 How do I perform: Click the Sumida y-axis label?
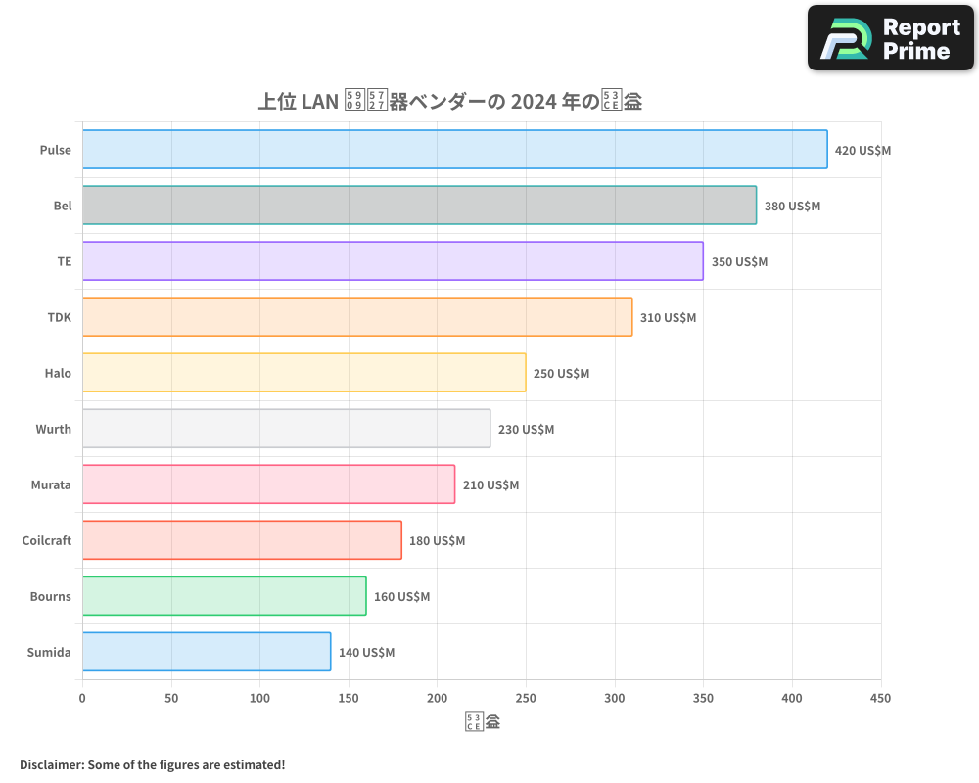(x=49, y=653)
